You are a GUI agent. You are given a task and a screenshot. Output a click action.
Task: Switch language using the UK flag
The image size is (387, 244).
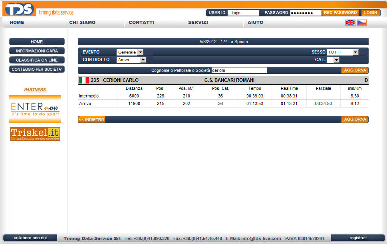[x=350, y=23]
